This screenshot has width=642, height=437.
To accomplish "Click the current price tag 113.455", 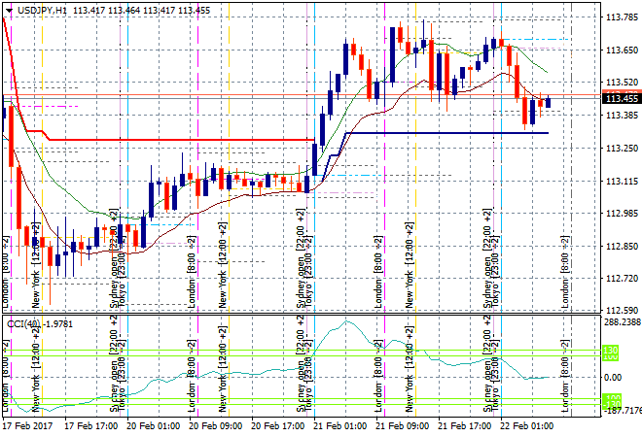I will (x=621, y=98).
